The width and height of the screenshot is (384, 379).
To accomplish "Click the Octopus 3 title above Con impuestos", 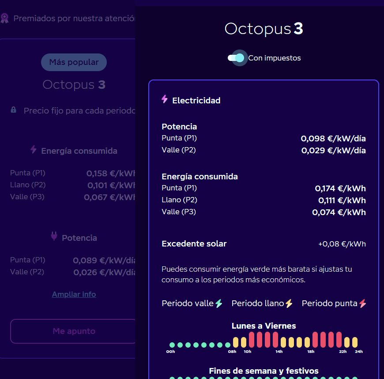I will click(264, 29).
